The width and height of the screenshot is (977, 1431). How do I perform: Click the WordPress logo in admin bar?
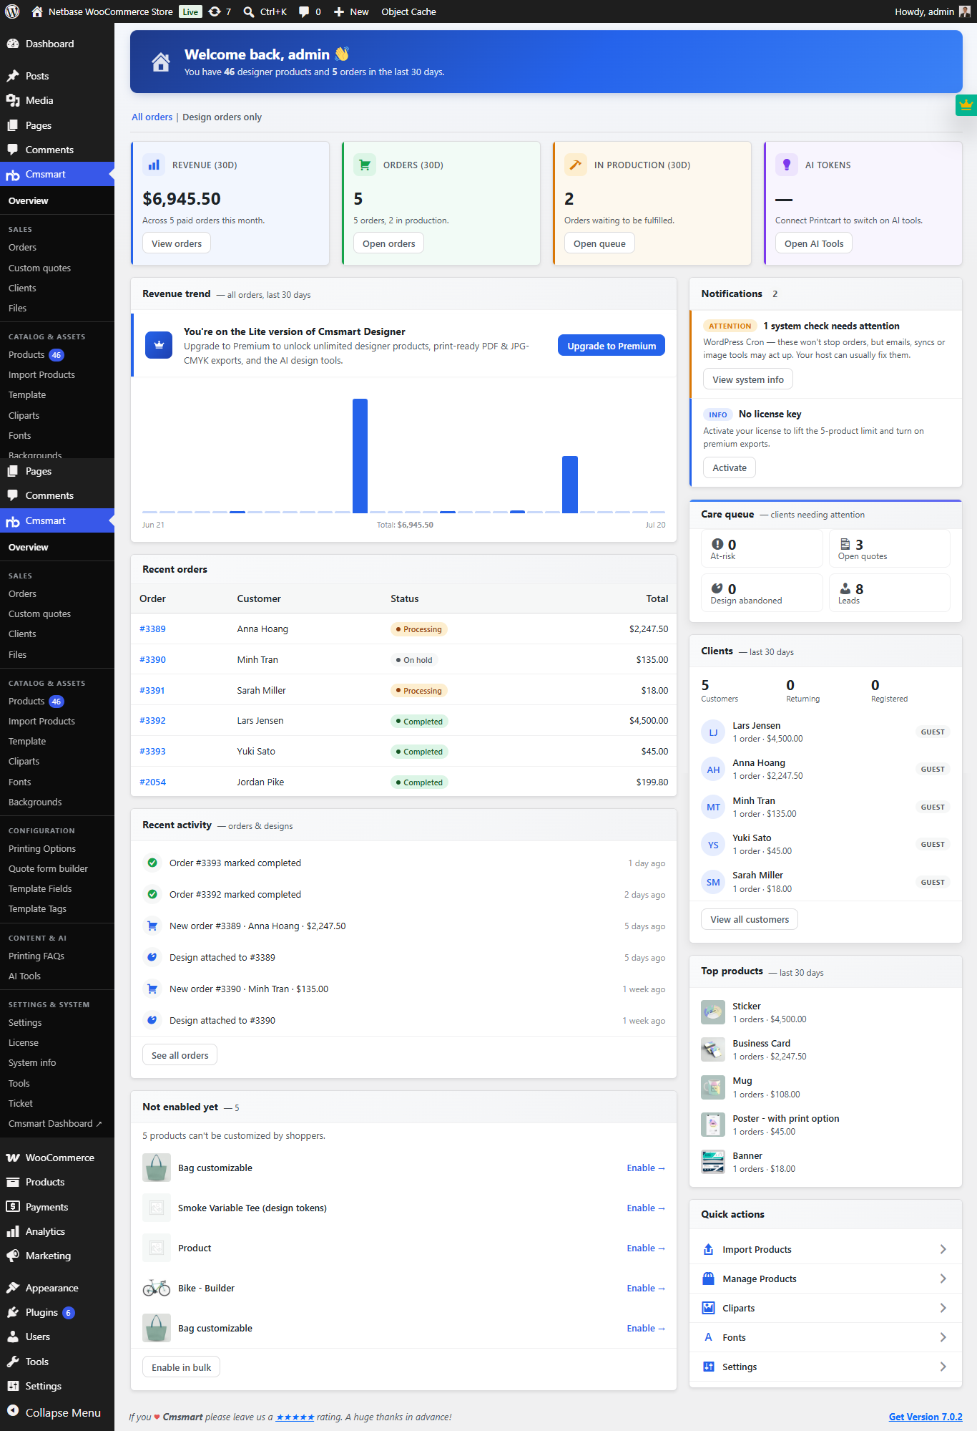[12, 11]
